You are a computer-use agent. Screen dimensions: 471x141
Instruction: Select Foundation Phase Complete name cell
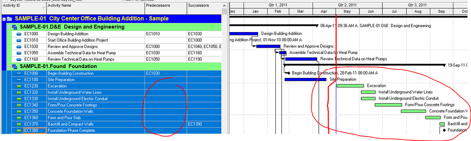96,130
